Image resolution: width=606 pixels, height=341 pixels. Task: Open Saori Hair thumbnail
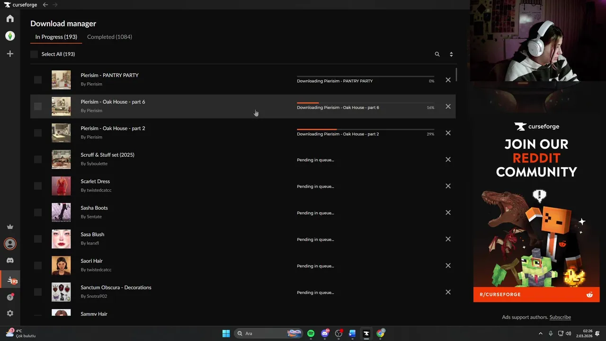click(x=61, y=266)
